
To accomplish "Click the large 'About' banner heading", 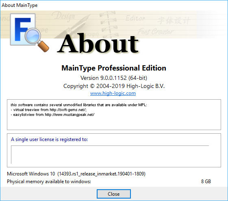I will point(98,43).
